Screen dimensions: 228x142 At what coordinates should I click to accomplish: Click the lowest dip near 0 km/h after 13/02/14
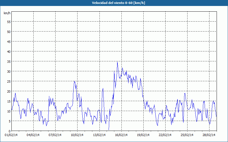109,130
